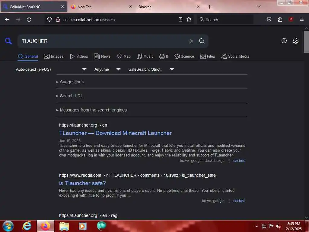Open more options dots on Reddit result
This screenshot has width=309, height=232.
(x=229, y=201)
